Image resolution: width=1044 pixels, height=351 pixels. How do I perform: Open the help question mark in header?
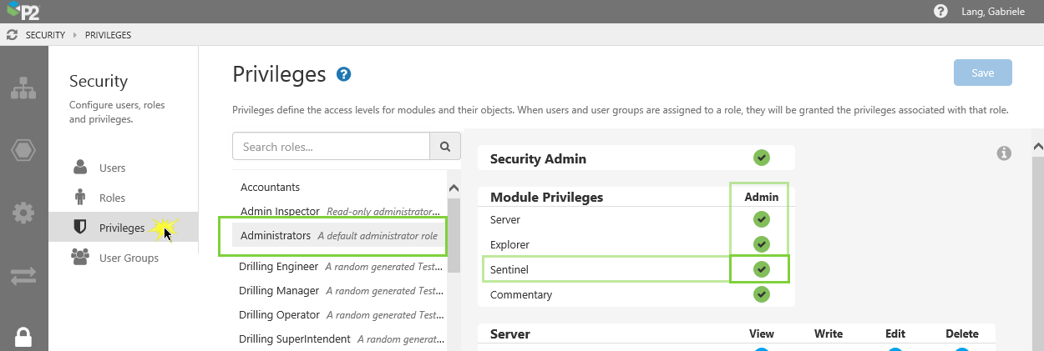pyautogui.click(x=940, y=12)
